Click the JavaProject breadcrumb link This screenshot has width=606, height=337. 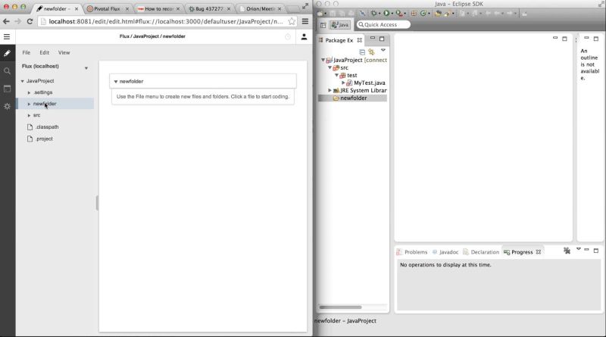click(145, 36)
